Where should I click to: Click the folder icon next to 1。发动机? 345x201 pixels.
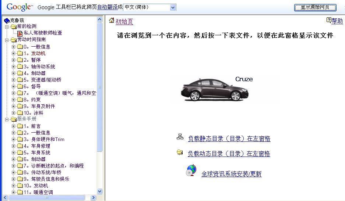click(20, 54)
